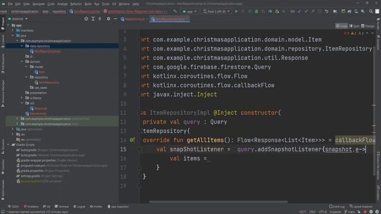Open the App Inspection tool window
This screenshot has height=214, width=381.
click(x=118, y=206)
